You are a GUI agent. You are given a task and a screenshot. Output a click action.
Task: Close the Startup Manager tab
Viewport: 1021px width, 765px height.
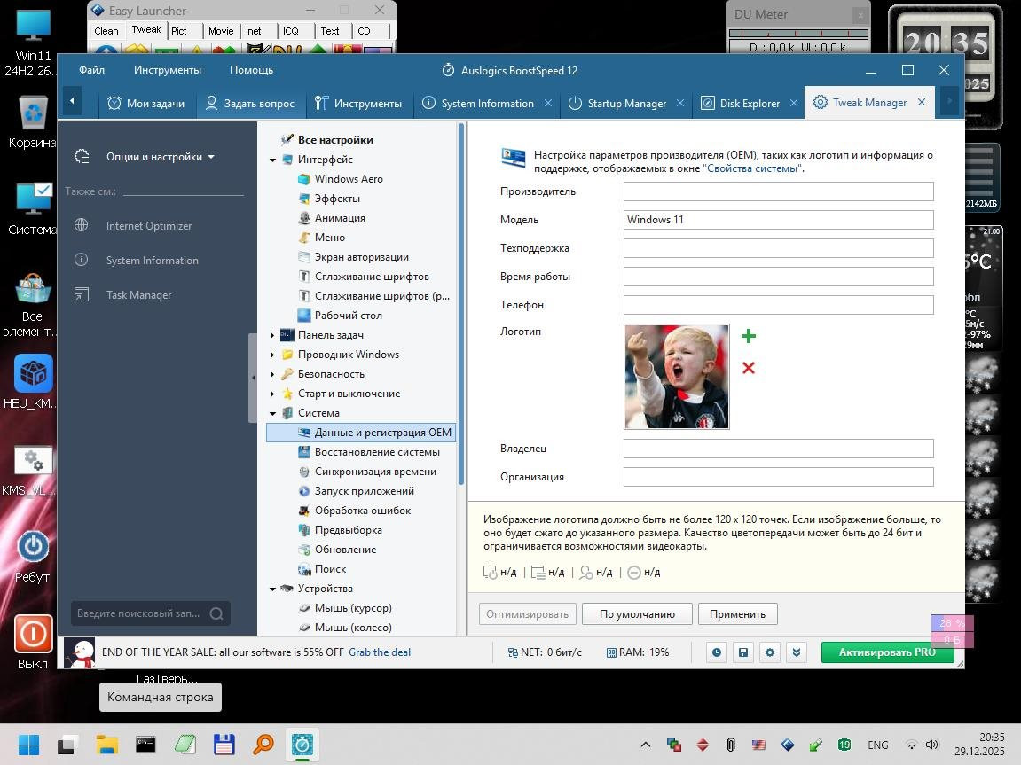pos(680,103)
